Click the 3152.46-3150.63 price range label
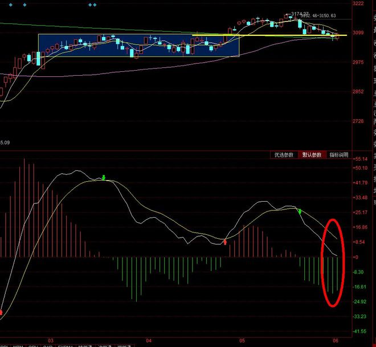The image size is (376, 347). (x=318, y=15)
